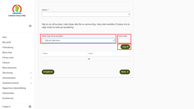This screenshot has height=109, width=194.
Task: Click the Påsar column header
Action: pos(64,54)
